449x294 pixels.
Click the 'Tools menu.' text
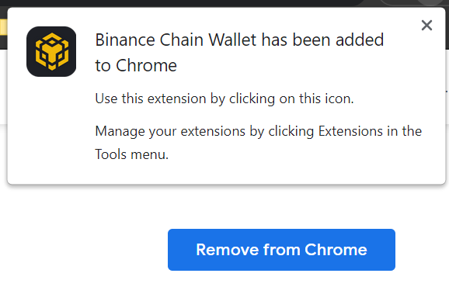pos(132,154)
